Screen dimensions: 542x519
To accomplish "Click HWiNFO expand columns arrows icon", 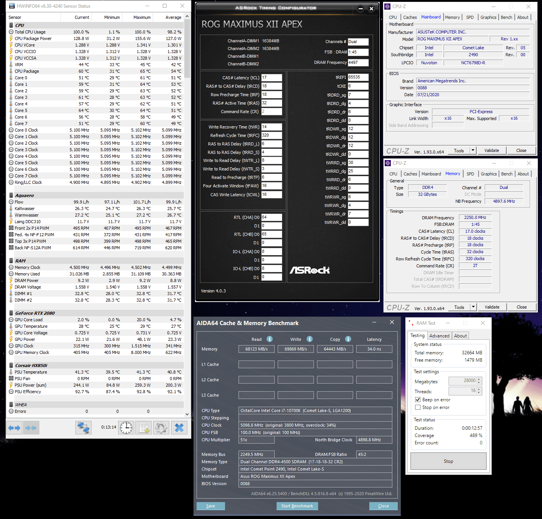I will click(14, 428).
